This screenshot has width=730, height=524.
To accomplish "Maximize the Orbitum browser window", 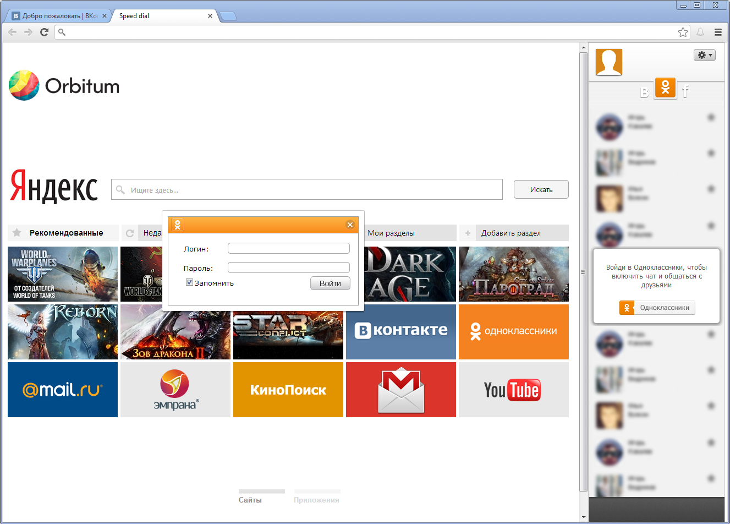I will pos(697,6).
